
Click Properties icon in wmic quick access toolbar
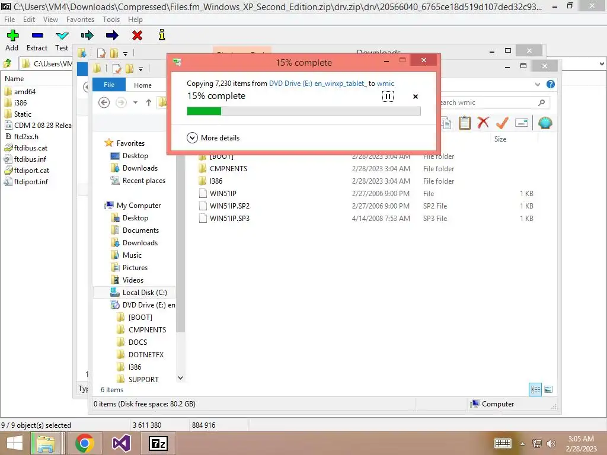pos(117,69)
